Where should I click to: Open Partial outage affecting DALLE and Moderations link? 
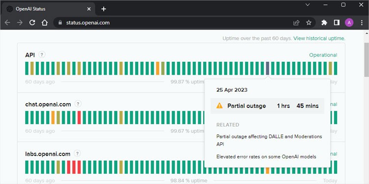pos(269,140)
